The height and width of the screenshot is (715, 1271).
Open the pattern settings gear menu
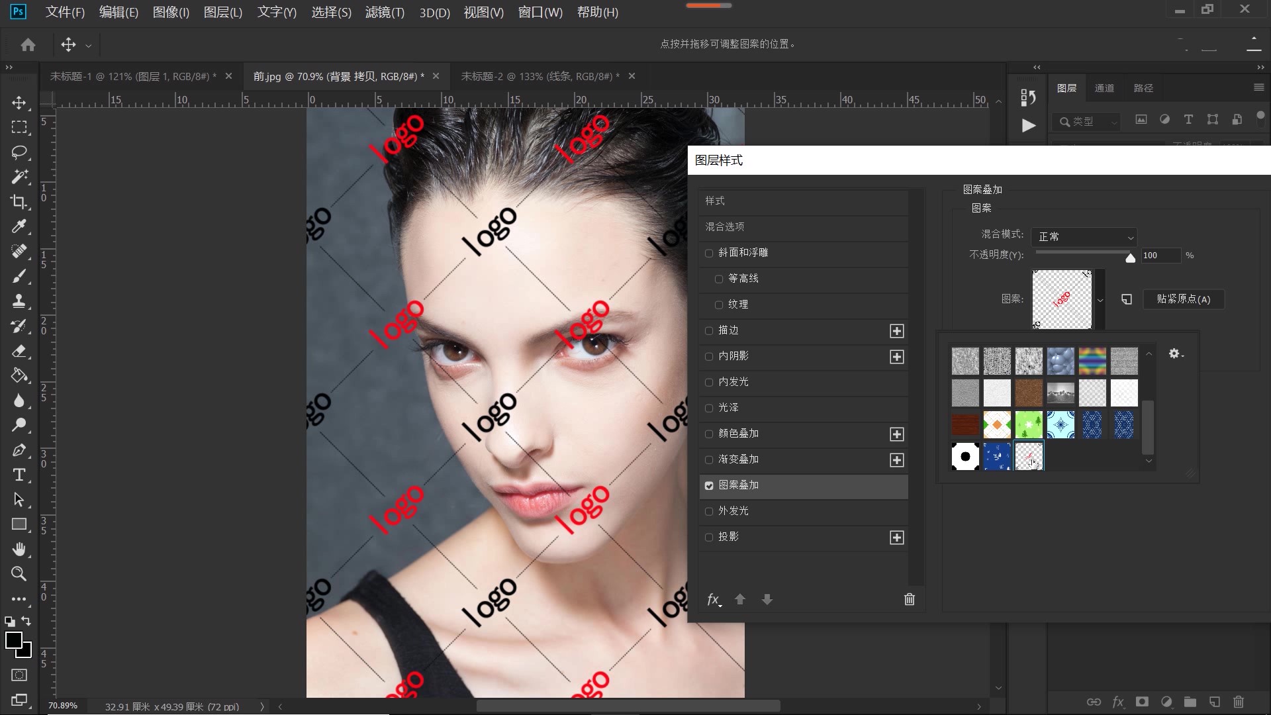coord(1175,354)
